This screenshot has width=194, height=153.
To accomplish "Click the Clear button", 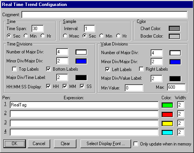I will click(x=65, y=144).
